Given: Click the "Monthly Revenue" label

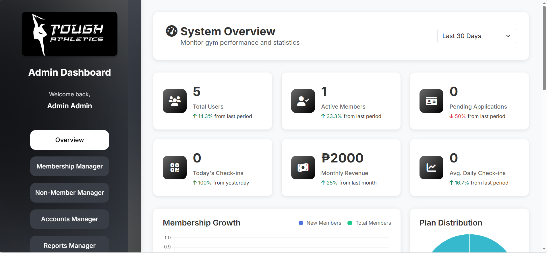Looking at the screenshot, I should (x=345, y=173).
